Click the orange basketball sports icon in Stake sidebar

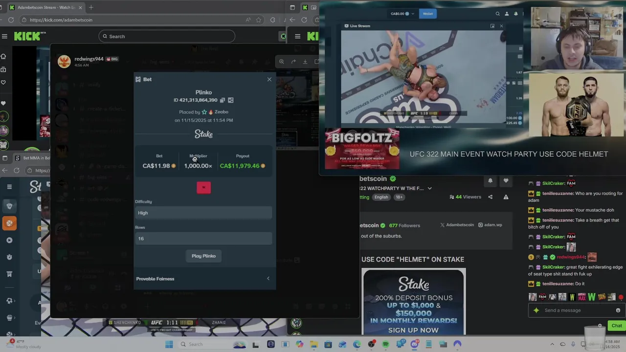9,223
